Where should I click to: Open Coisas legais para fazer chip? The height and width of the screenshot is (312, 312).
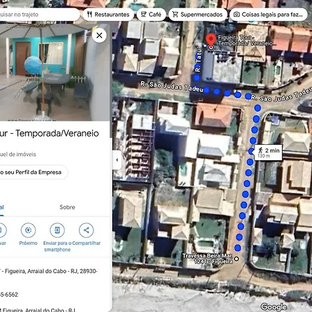tap(268, 15)
